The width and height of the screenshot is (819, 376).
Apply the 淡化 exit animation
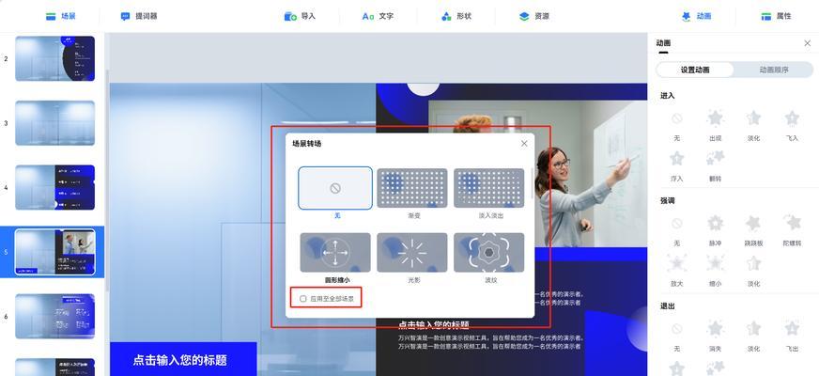point(753,337)
